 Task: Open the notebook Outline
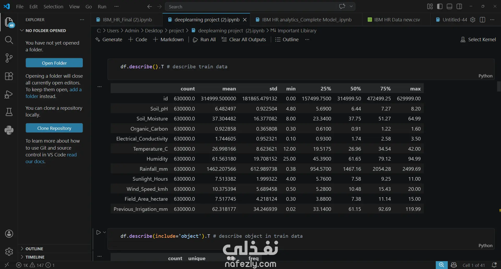[x=287, y=39]
